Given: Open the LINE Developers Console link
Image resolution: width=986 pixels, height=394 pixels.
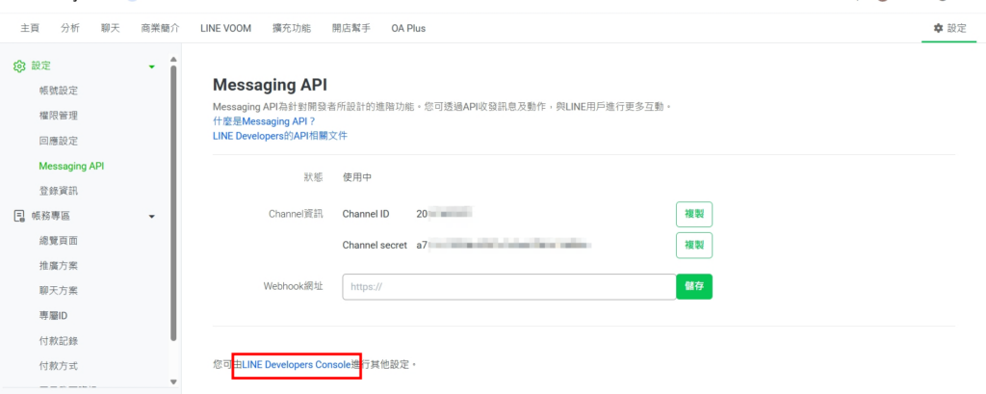Looking at the screenshot, I should click(297, 364).
